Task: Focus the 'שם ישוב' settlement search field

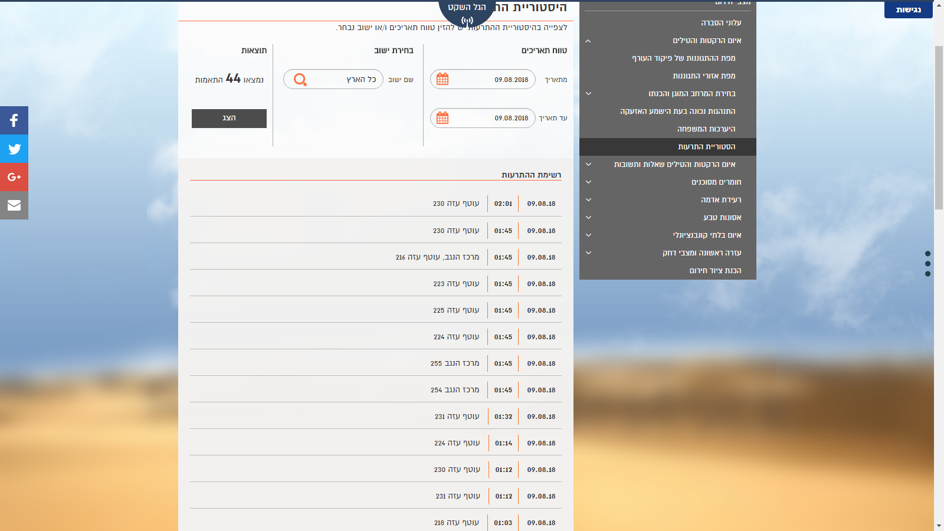Action: (333, 79)
